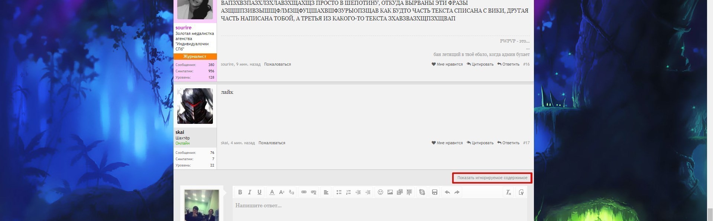
Task: Open permalink #16
Action: point(526,65)
